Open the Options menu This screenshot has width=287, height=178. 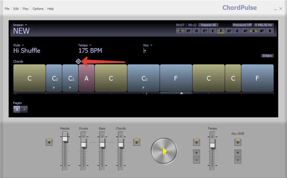[38, 9]
